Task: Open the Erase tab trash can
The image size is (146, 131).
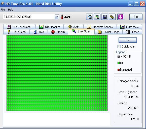Action: [x=128, y=32]
